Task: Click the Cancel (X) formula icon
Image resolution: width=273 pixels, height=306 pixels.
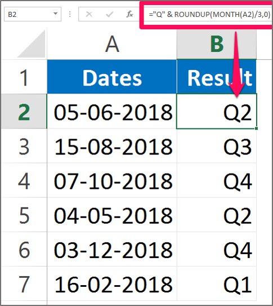Action: 89,14
